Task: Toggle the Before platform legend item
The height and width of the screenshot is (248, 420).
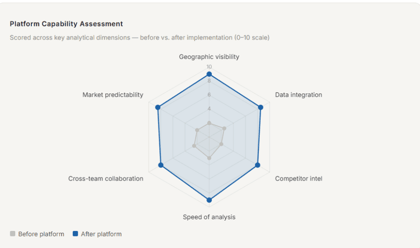Action: point(37,234)
